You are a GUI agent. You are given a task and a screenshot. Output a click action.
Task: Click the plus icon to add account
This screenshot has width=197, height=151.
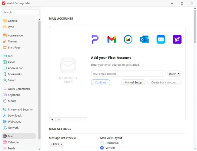click(x=52, y=120)
